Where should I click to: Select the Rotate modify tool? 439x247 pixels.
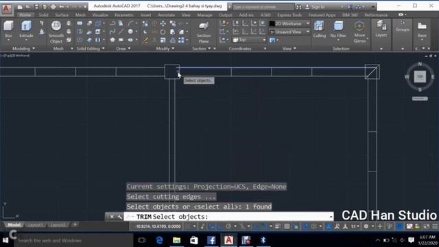click(x=163, y=32)
